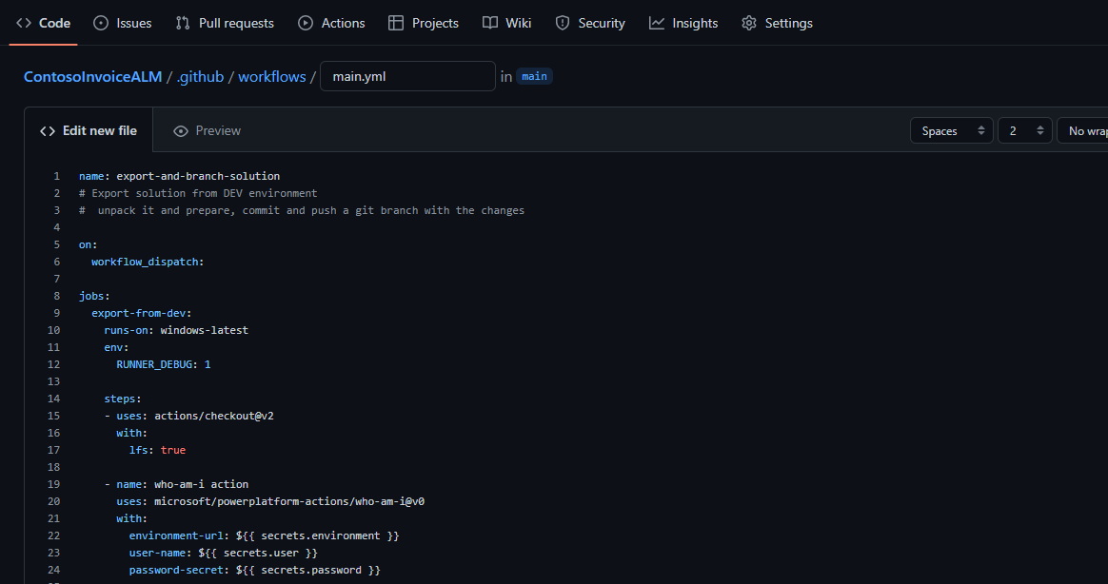Click the 'env:' key
This screenshot has width=1108, height=584.
[116, 347]
